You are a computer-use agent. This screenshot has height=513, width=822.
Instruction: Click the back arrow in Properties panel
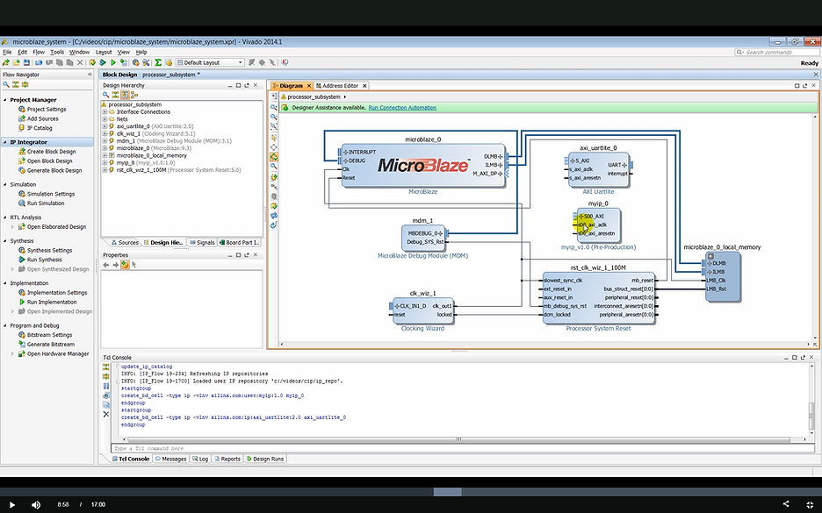click(x=106, y=265)
